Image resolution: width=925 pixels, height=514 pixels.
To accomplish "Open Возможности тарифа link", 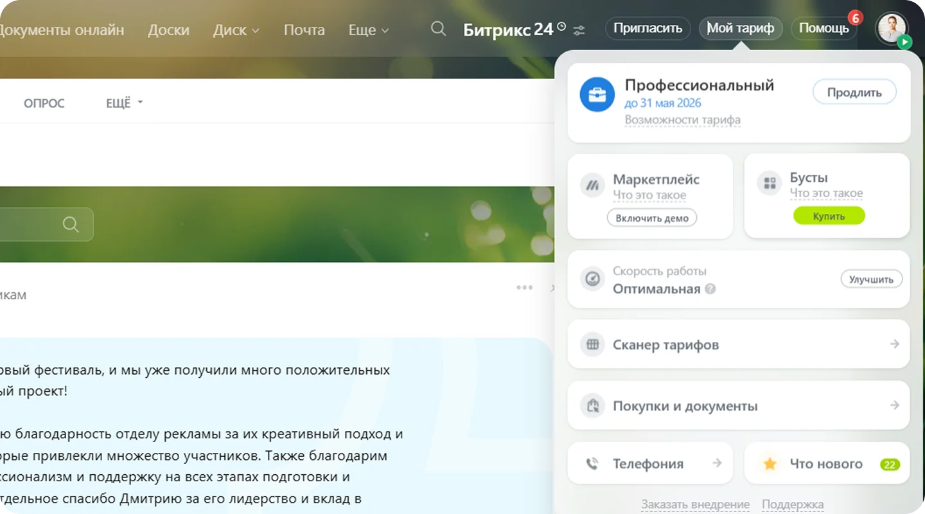I will click(x=682, y=120).
